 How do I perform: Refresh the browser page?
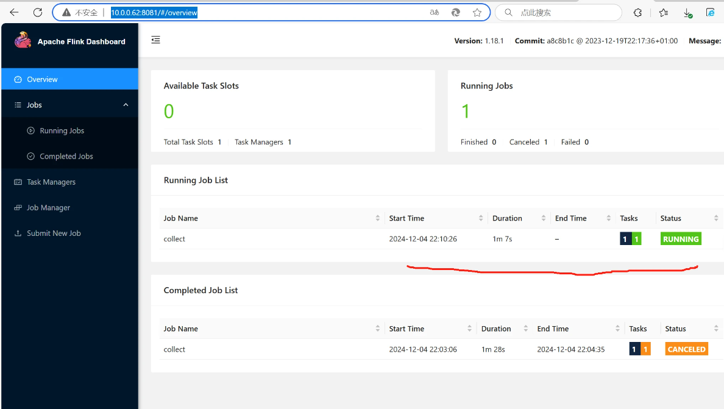click(x=38, y=12)
